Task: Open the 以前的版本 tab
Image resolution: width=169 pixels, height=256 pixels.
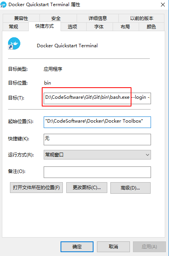Action: click(x=141, y=18)
